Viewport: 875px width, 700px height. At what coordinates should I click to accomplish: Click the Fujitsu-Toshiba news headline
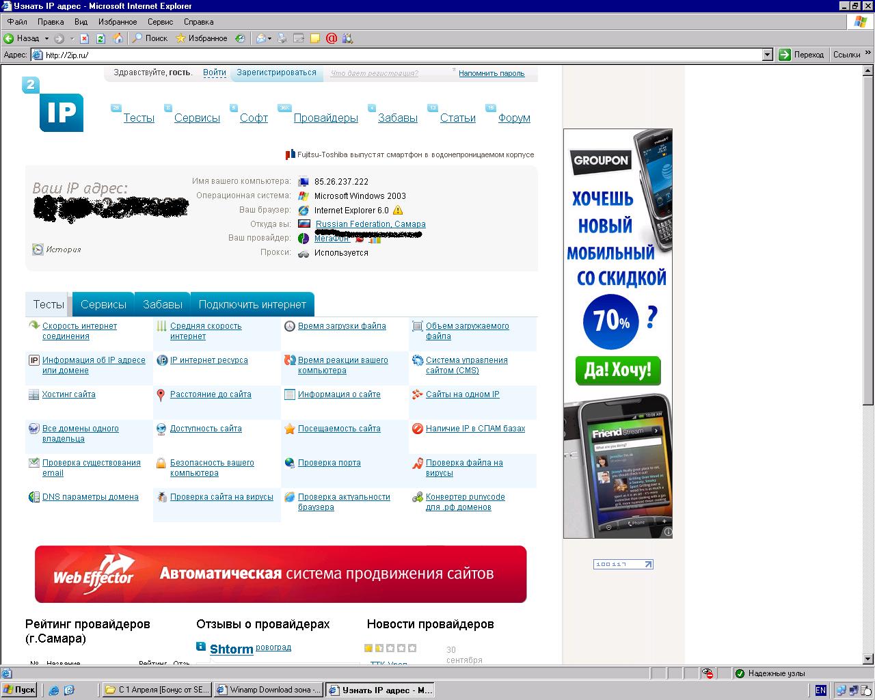416,154
